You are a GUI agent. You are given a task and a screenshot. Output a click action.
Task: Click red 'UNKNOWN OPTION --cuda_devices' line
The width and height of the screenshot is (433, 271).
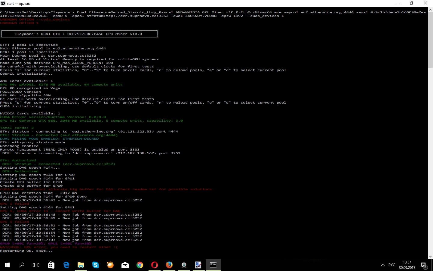(x=35, y=20)
